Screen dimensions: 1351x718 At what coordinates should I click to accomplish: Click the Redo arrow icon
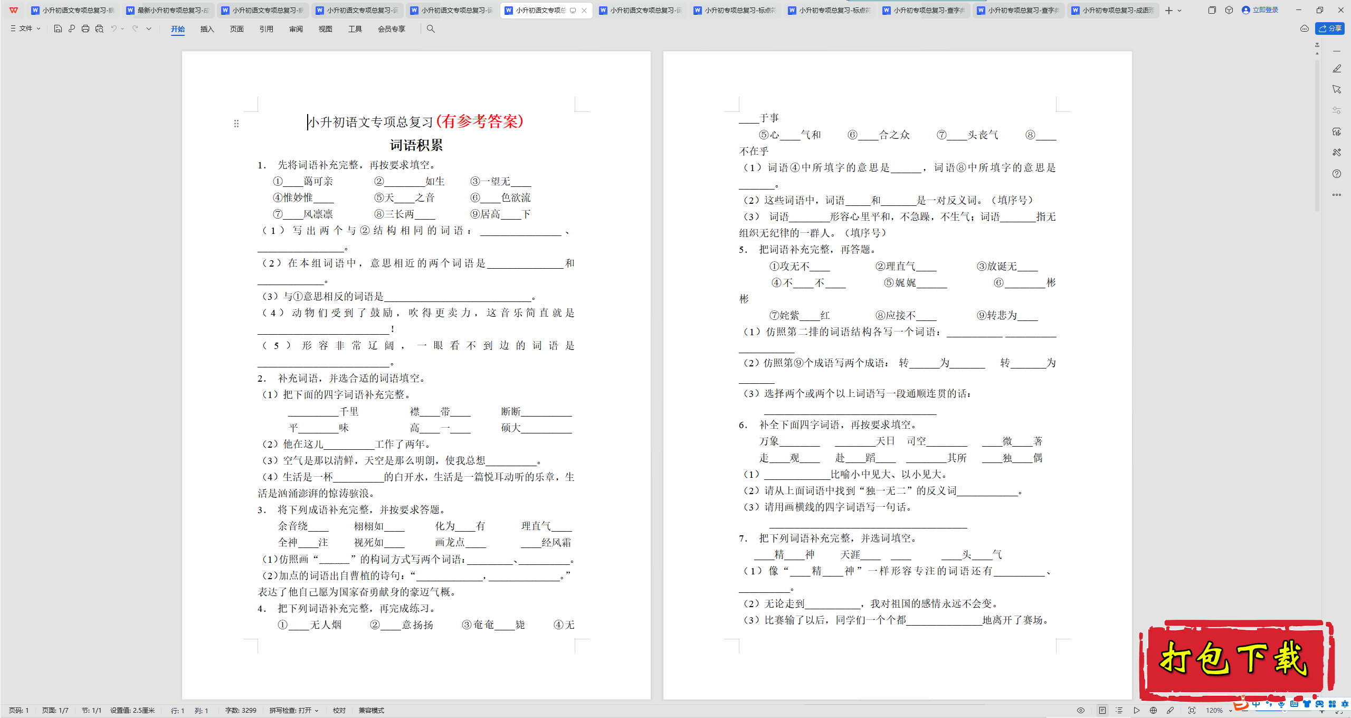click(135, 29)
